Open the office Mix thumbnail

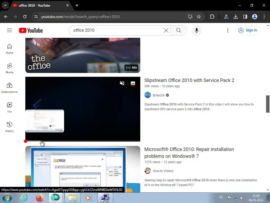pyautogui.click(x=83, y=55)
